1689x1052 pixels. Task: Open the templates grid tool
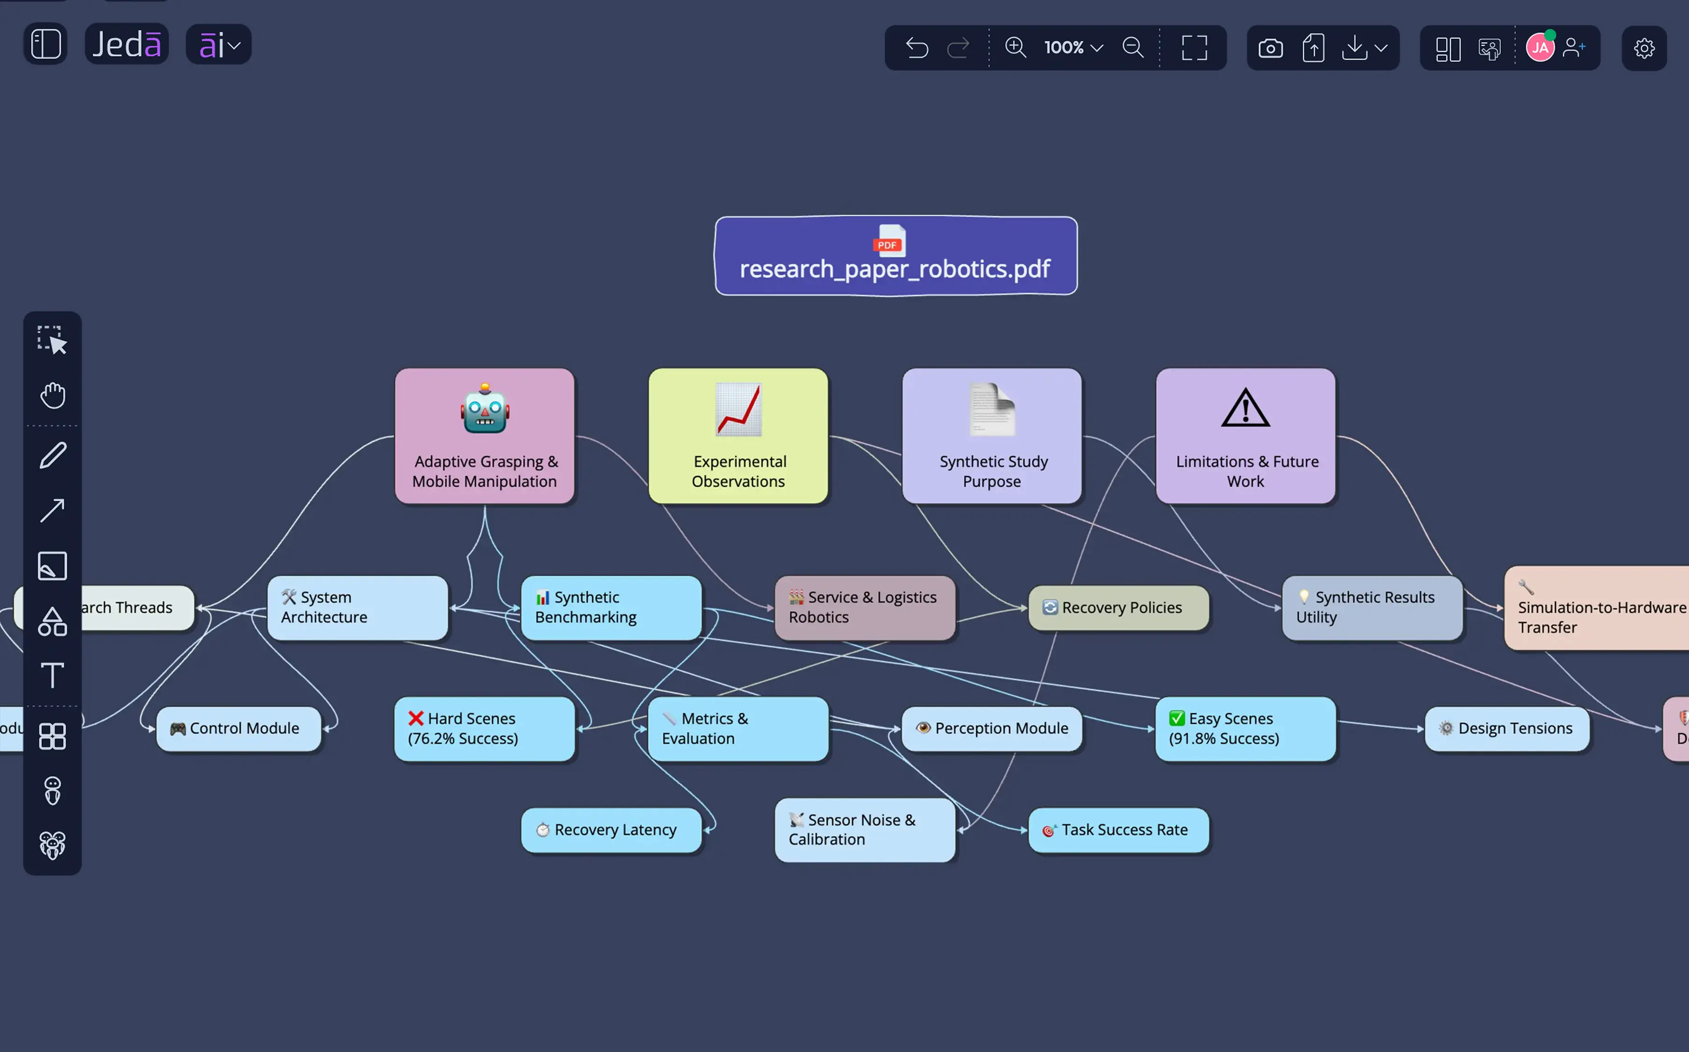pyautogui.click(x=52, y=736)
